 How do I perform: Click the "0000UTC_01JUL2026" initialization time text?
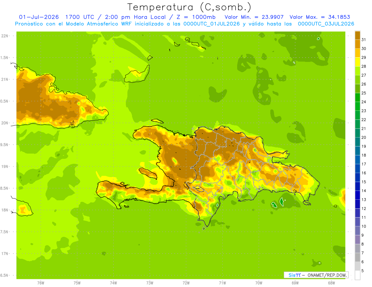212,24
